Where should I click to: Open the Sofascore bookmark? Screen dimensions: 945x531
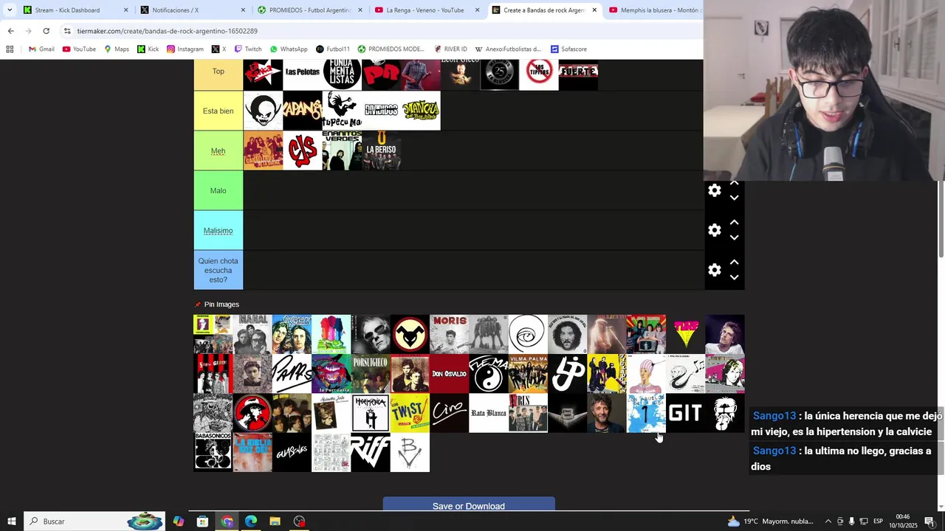(568, 49)
